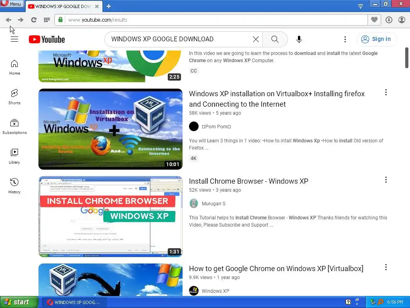Click the green padlock security icon

[60, 20]
